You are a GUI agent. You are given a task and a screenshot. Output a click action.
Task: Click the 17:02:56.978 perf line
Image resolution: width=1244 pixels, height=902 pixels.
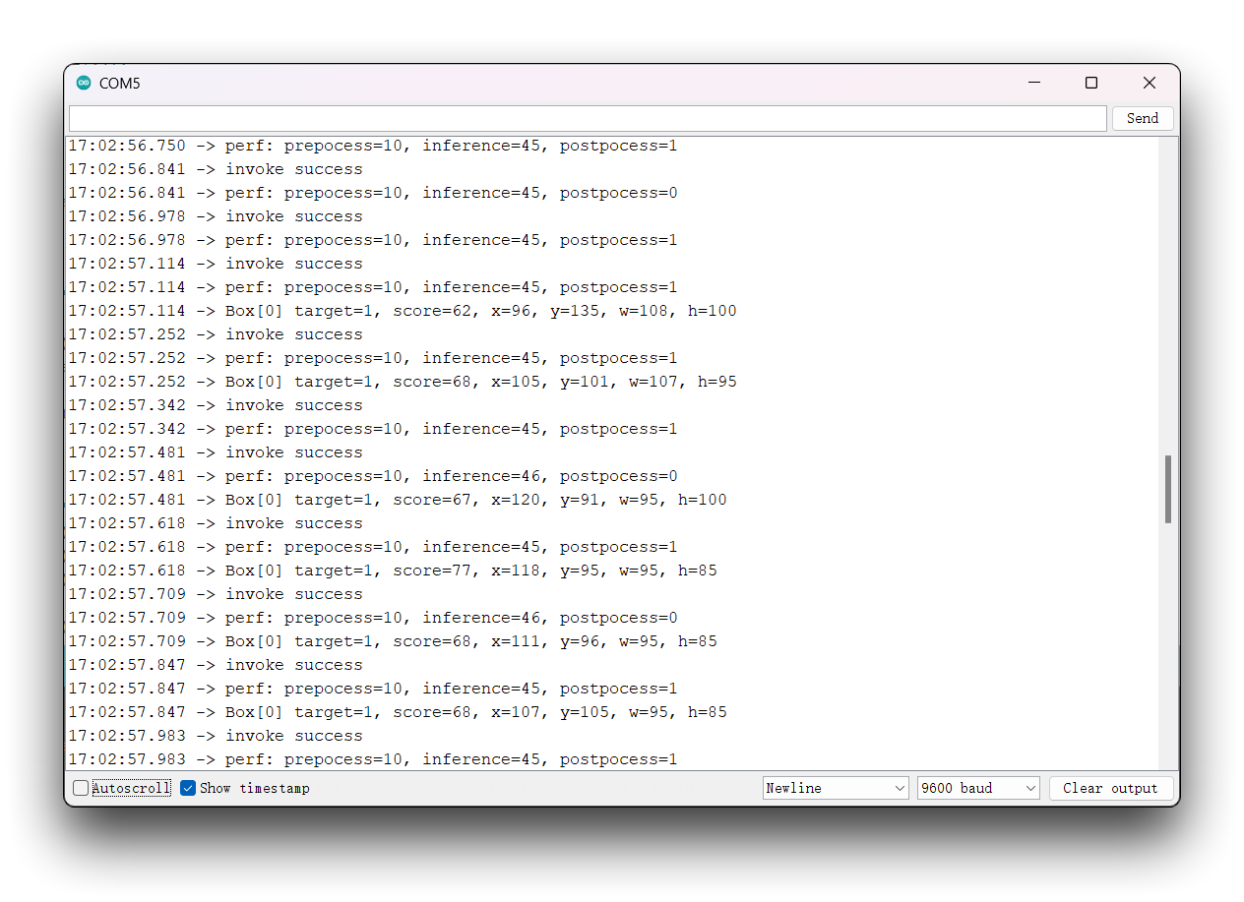pyautogui.click(x=373, y=240)
